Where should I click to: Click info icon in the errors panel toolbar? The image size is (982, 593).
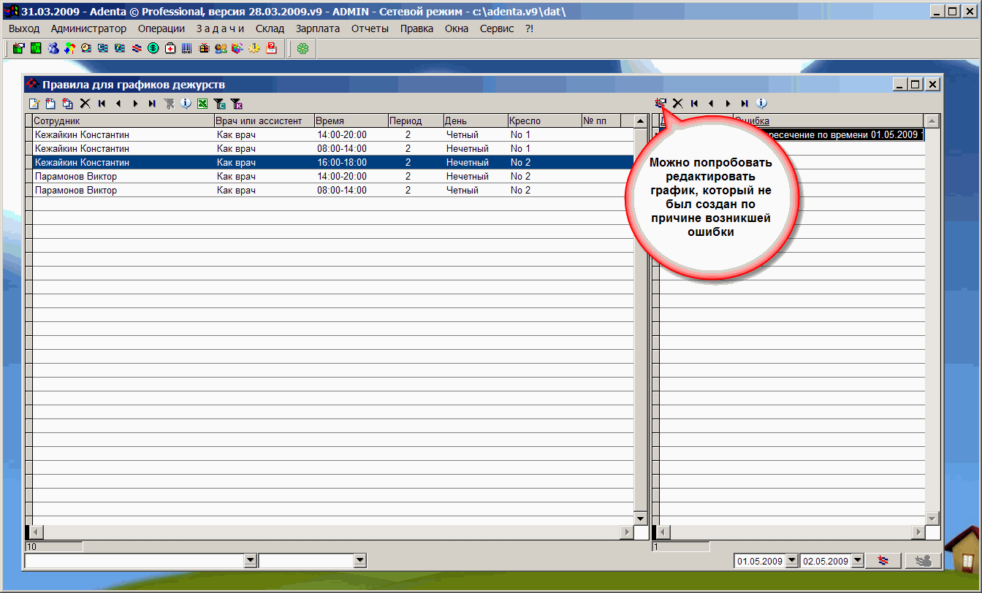(761, 104)
